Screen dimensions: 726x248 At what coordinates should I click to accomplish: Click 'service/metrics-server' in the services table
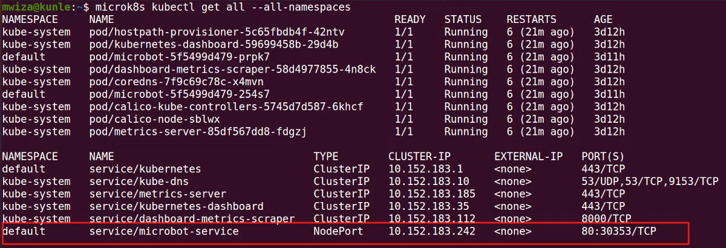[157, 194]
